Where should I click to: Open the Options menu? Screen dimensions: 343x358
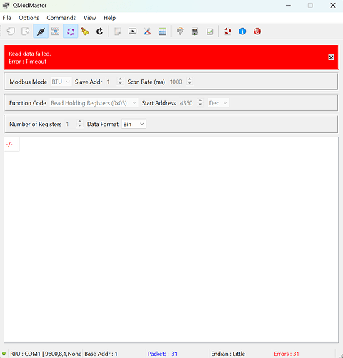click(x=29, y=18)
